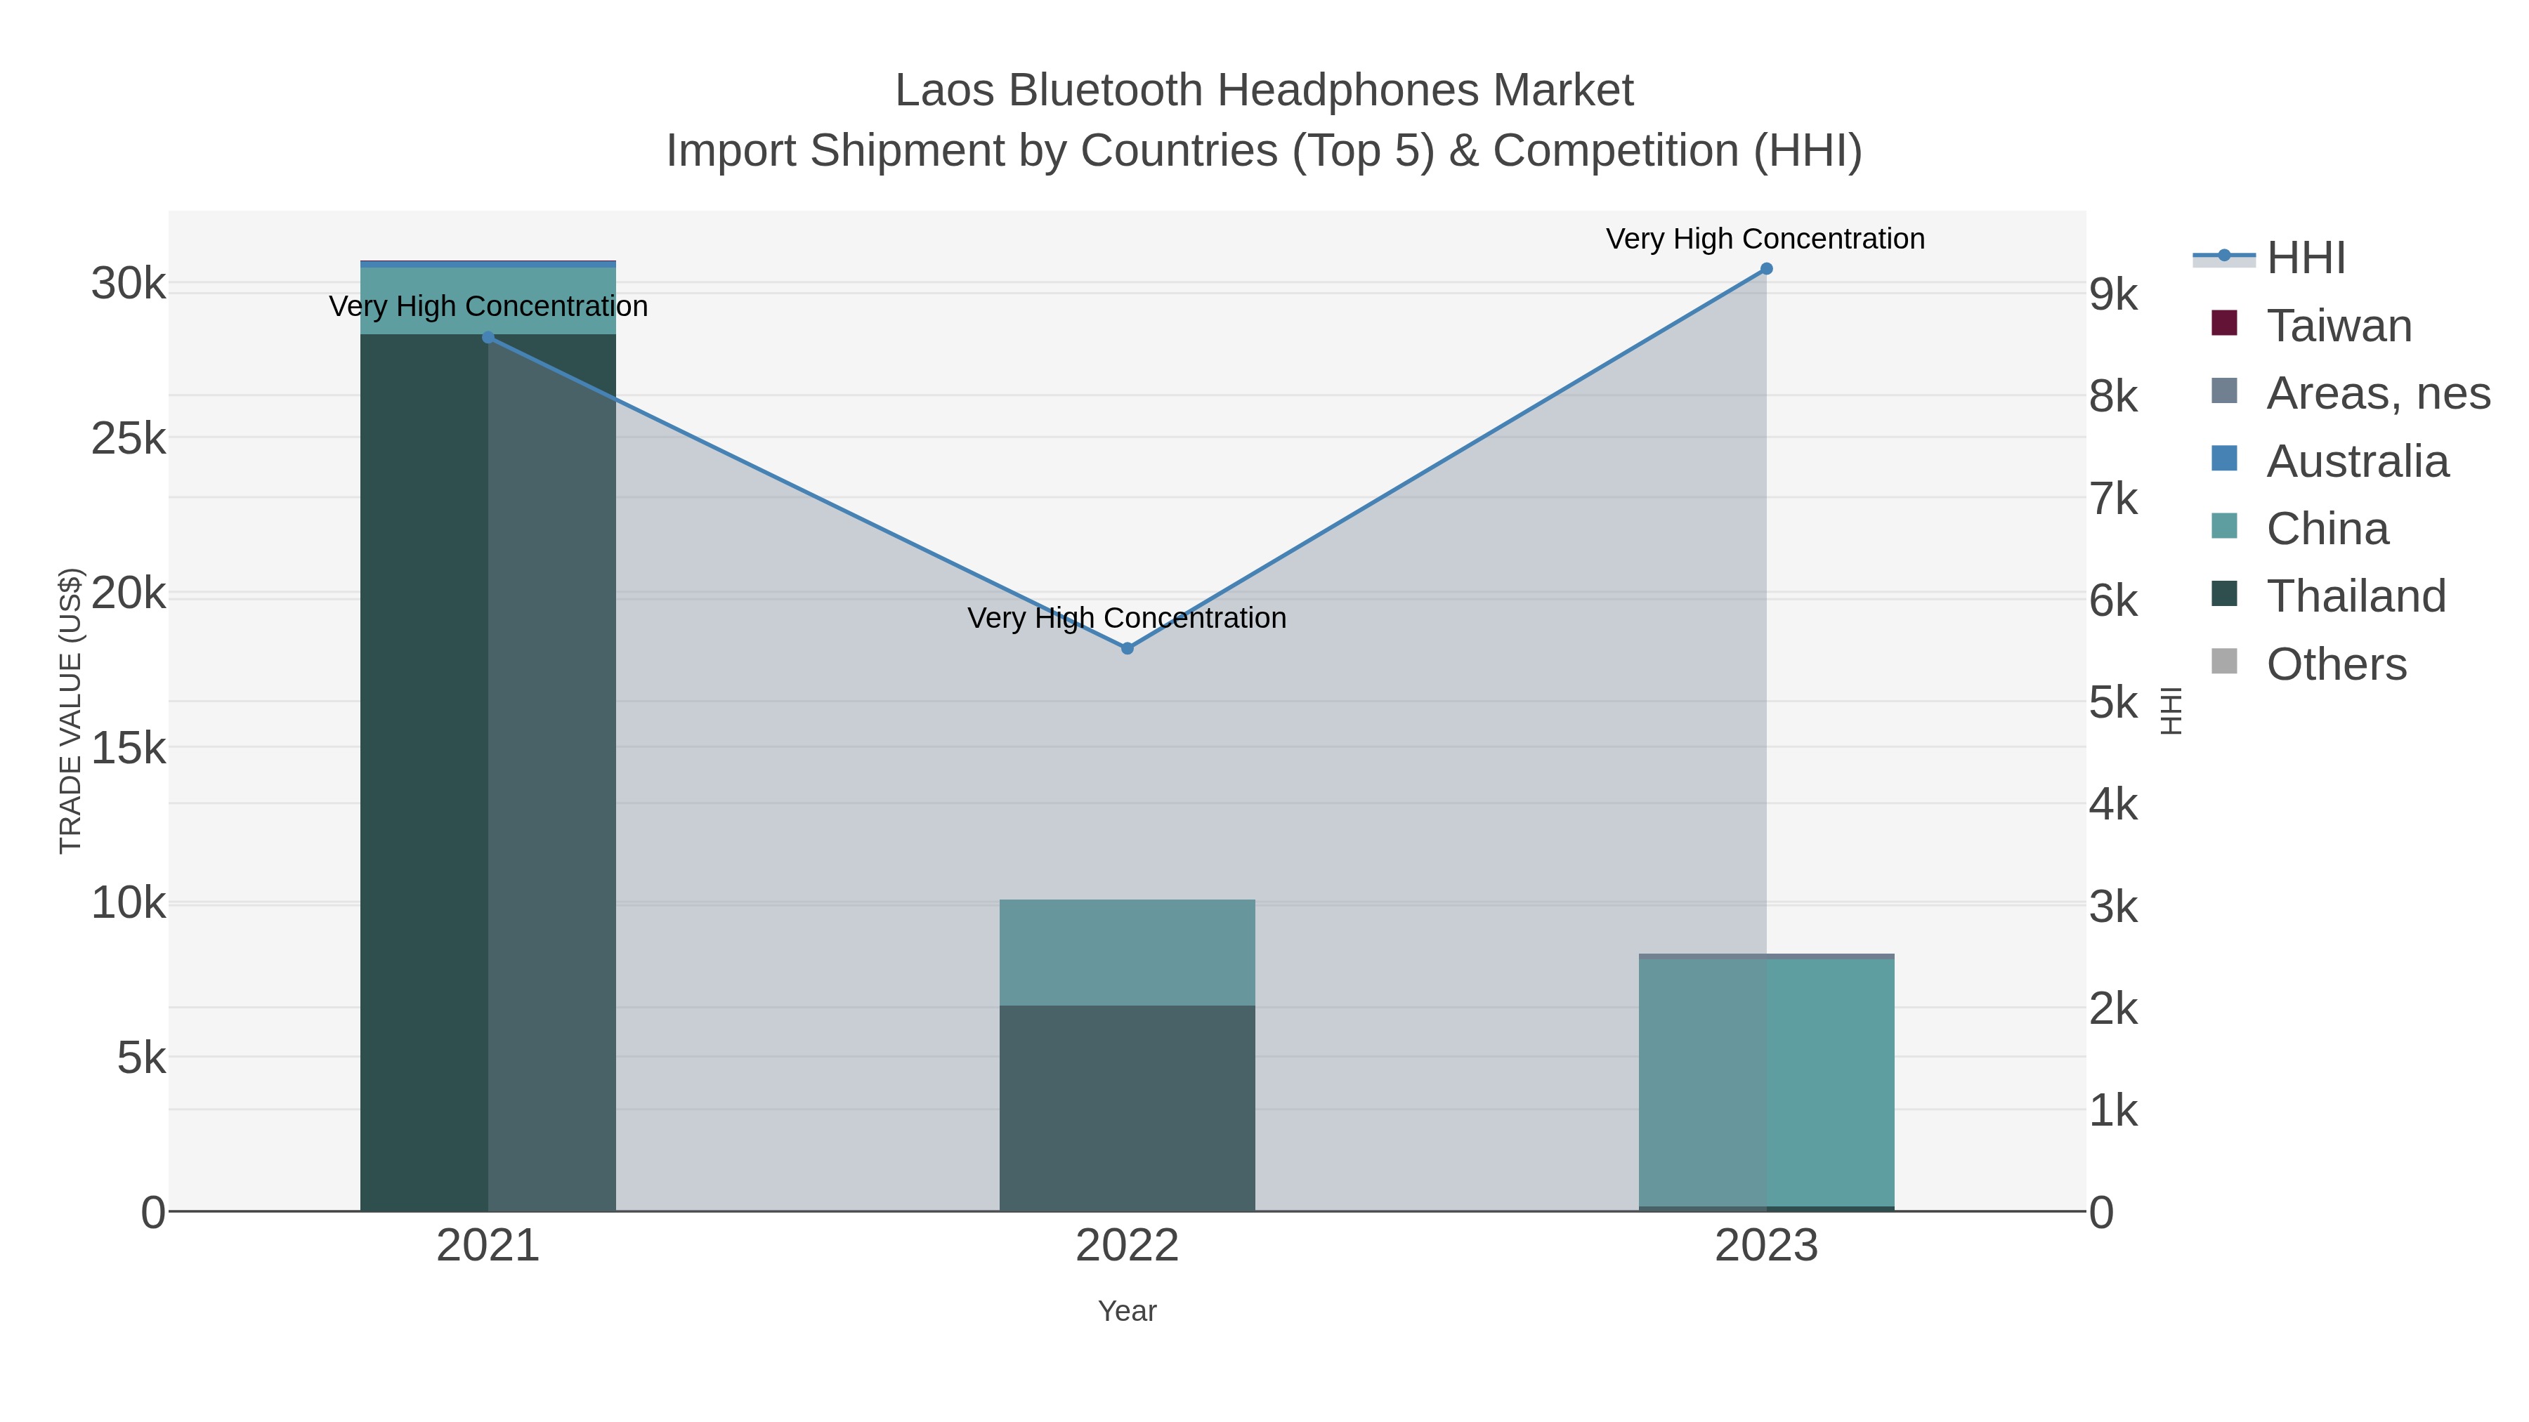Click the 'TRADE VALUE (US$)' axis title
The width and height of the screenshot is (2529, 1422).
(x=71, y=711)
